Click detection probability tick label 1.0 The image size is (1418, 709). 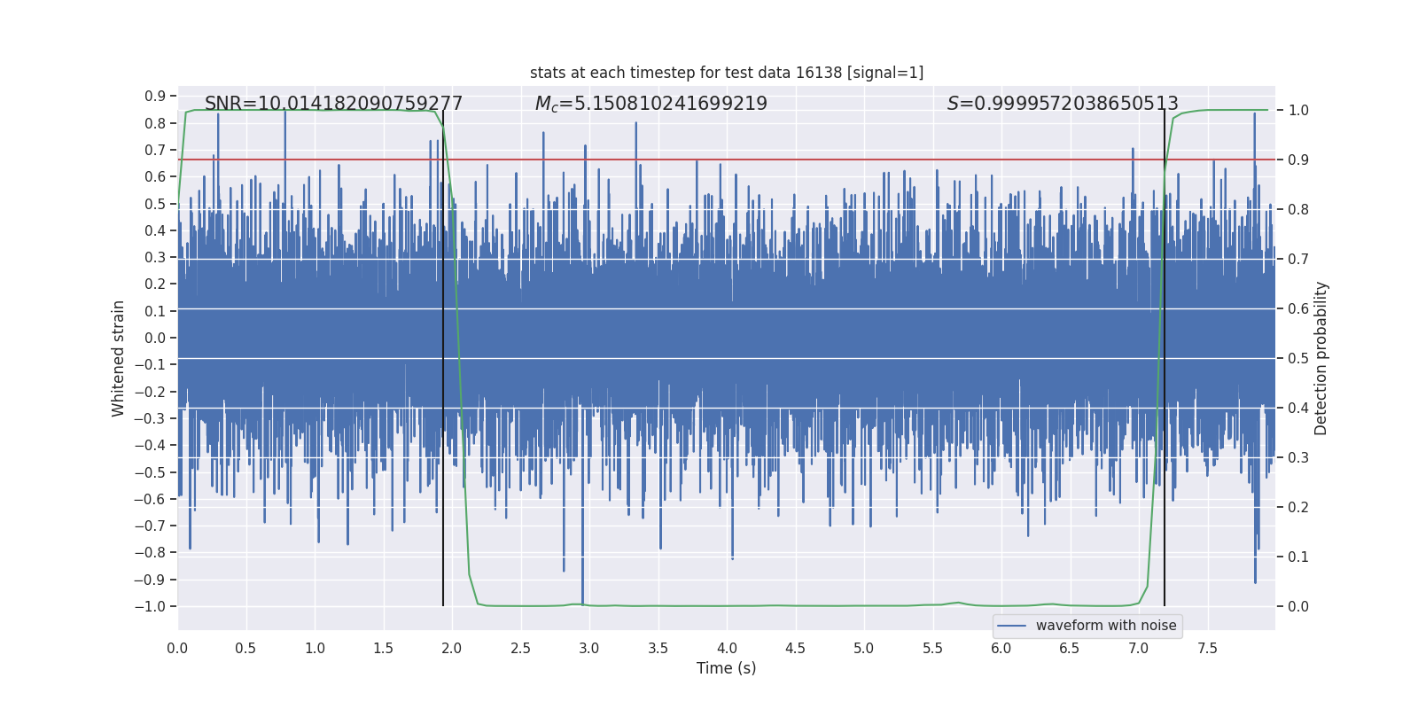(x=1298, y=110)
